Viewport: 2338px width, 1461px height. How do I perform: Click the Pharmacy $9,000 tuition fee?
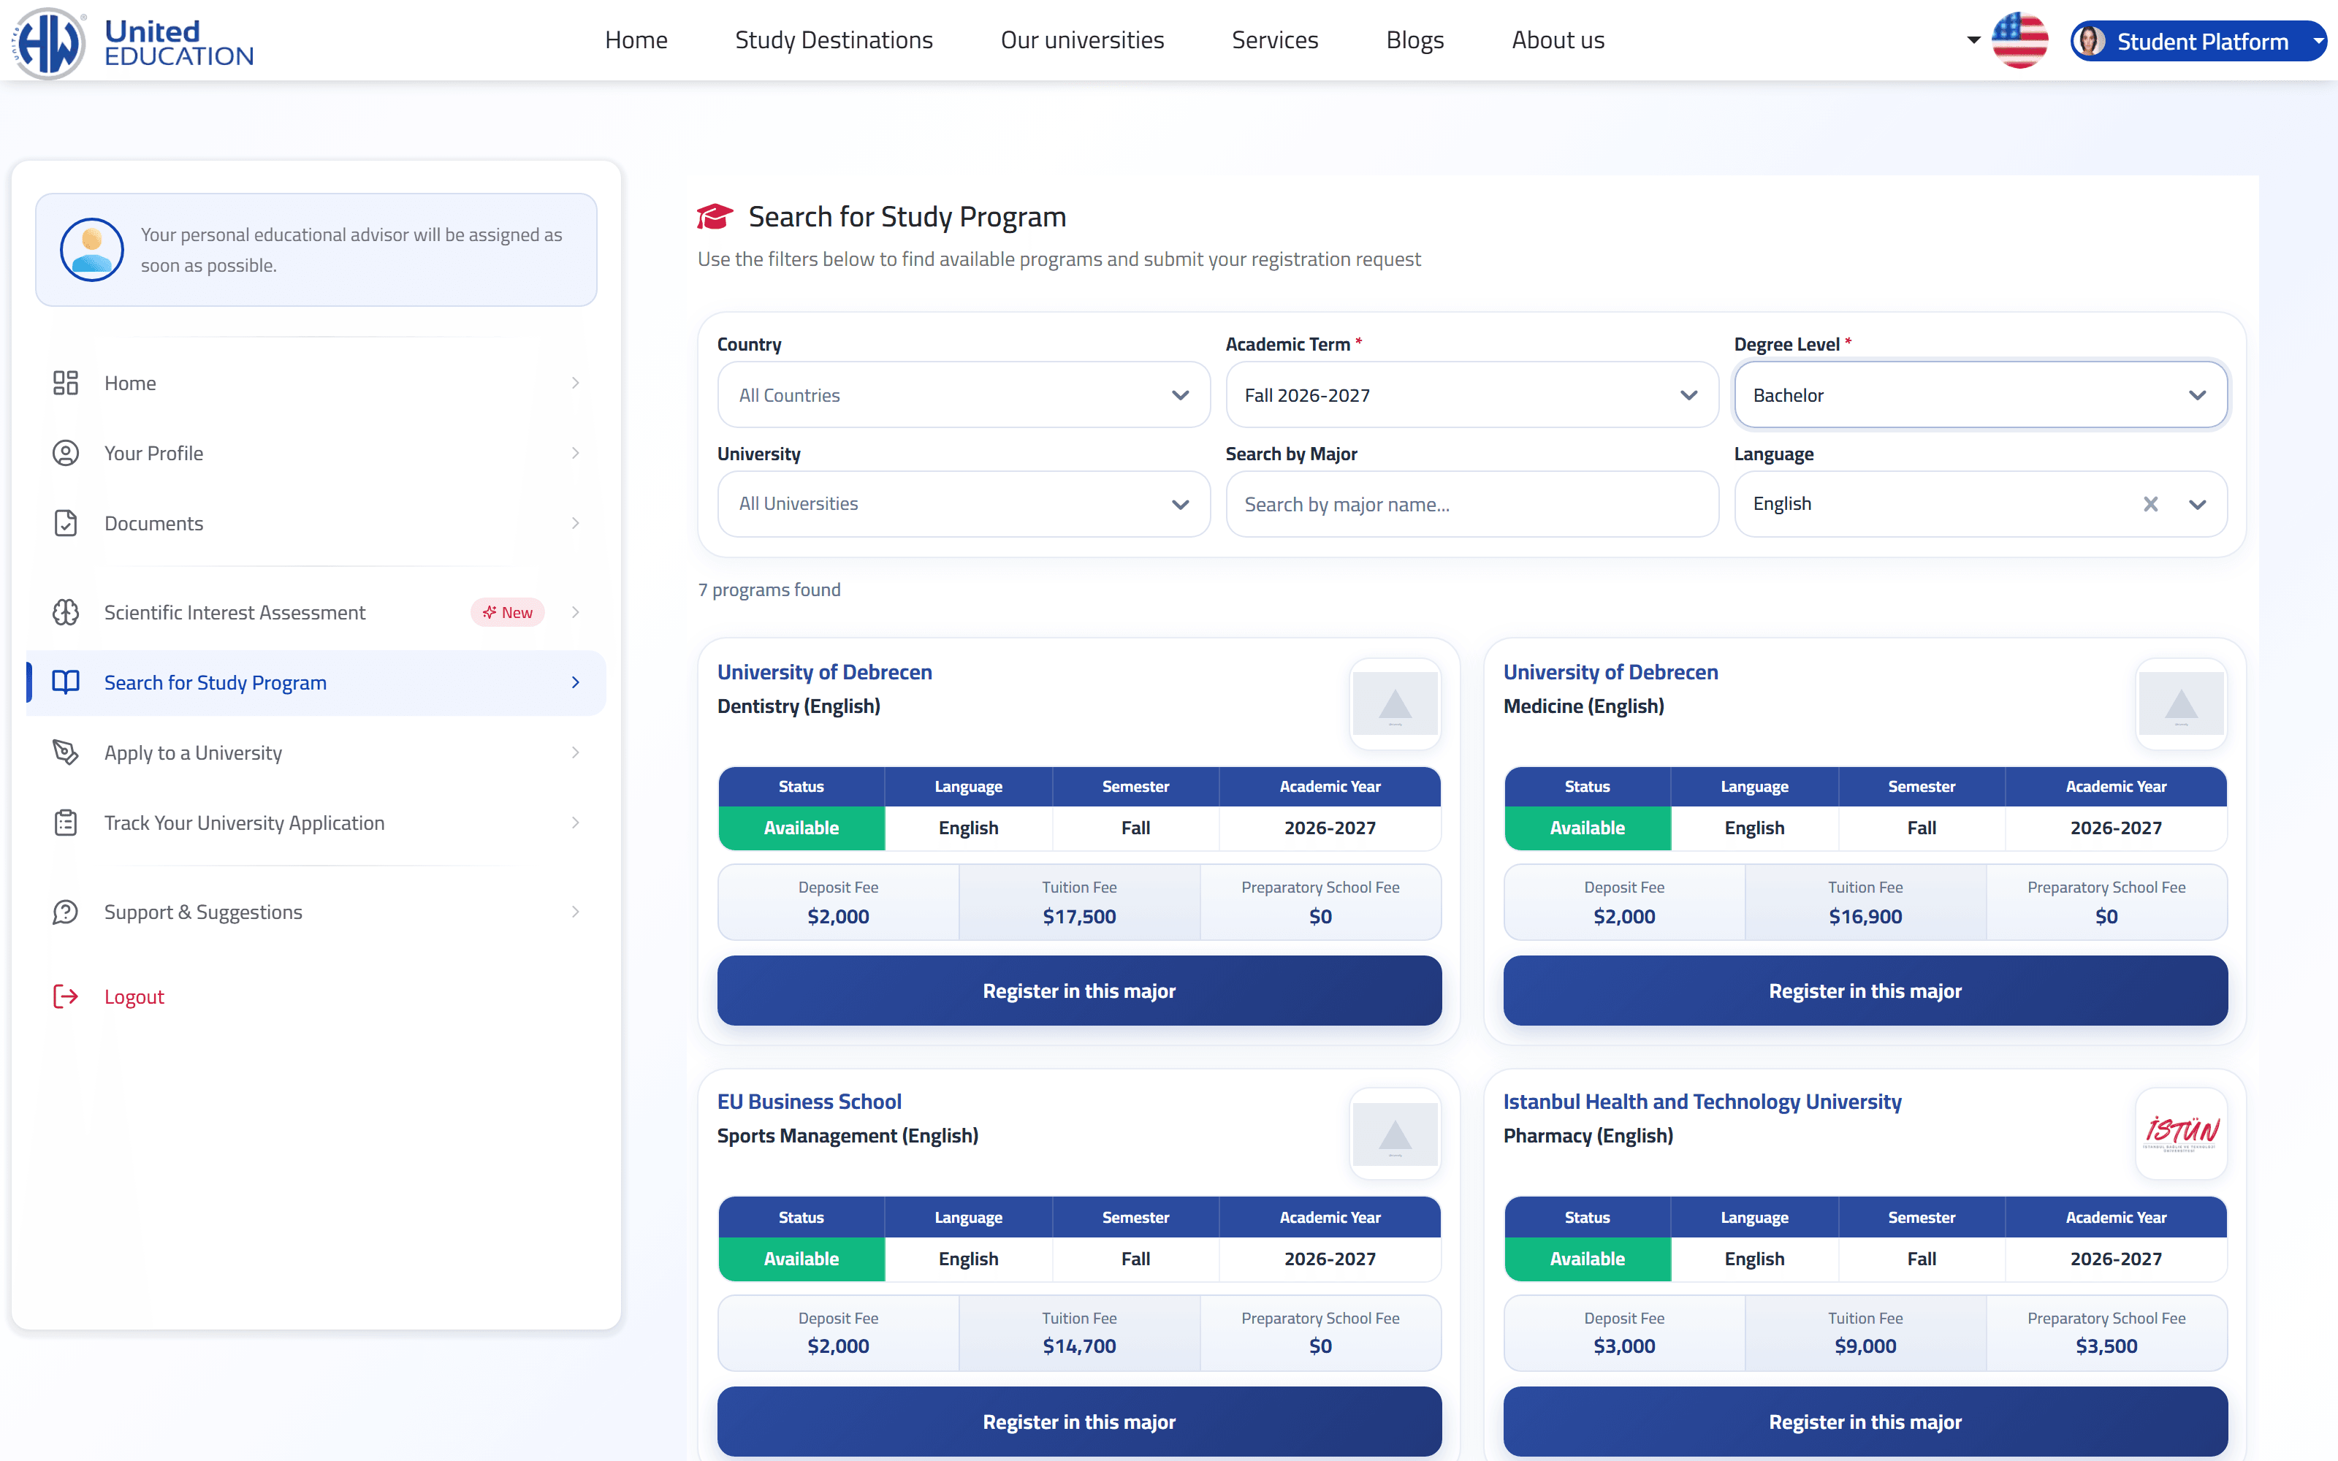click(1865, 1346)
